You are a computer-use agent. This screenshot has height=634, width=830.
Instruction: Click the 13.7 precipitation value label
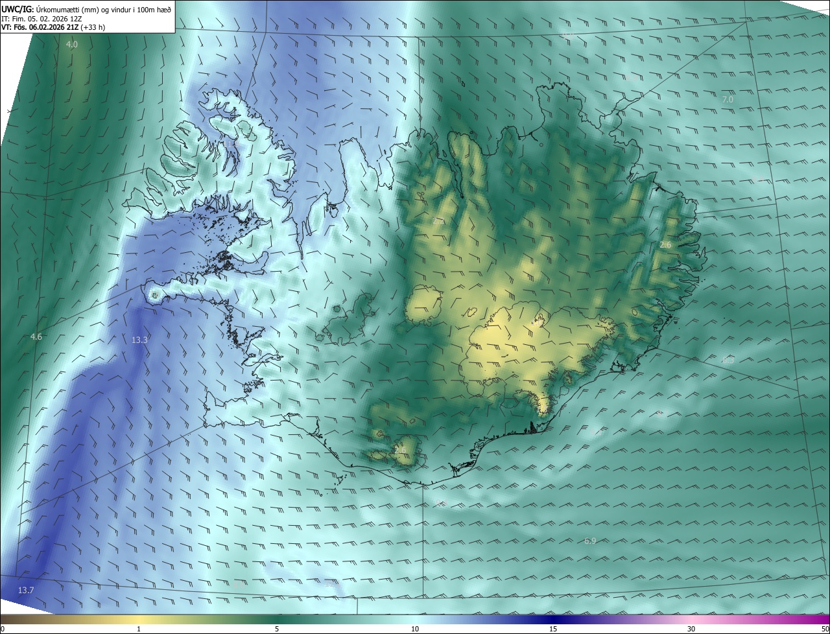25,590
